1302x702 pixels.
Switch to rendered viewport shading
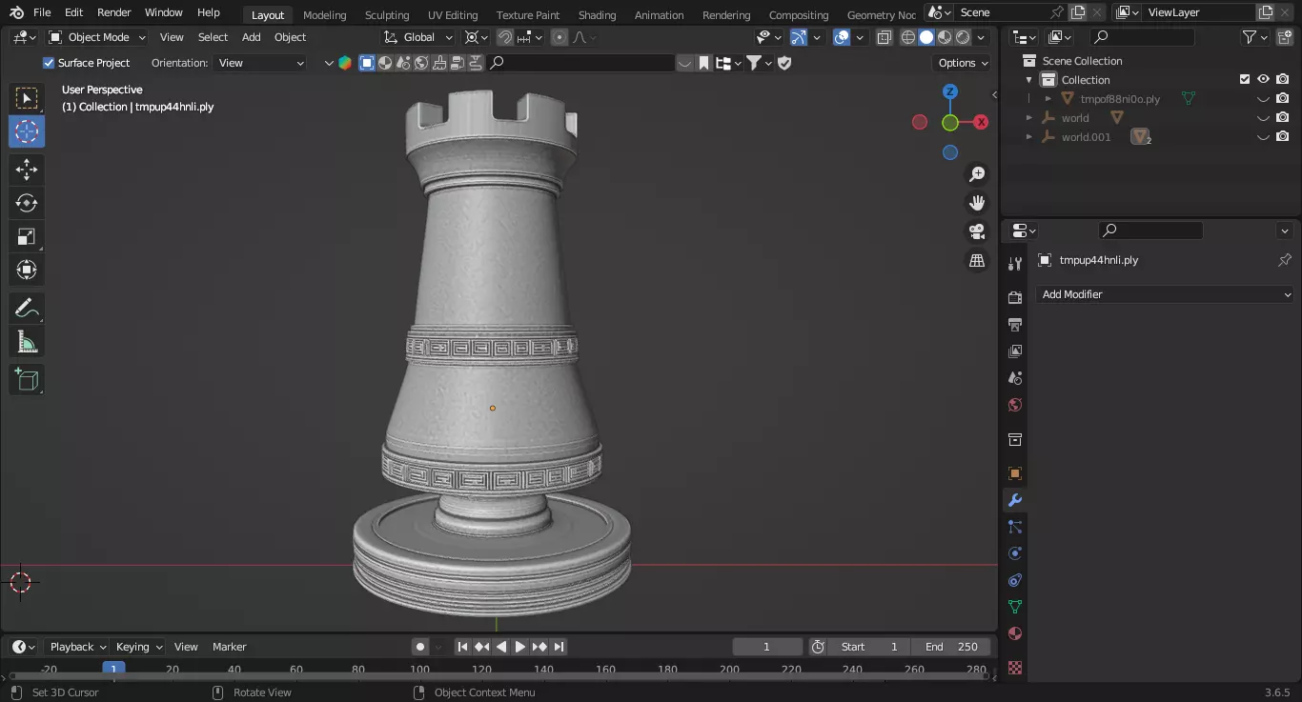coord(963,37)
